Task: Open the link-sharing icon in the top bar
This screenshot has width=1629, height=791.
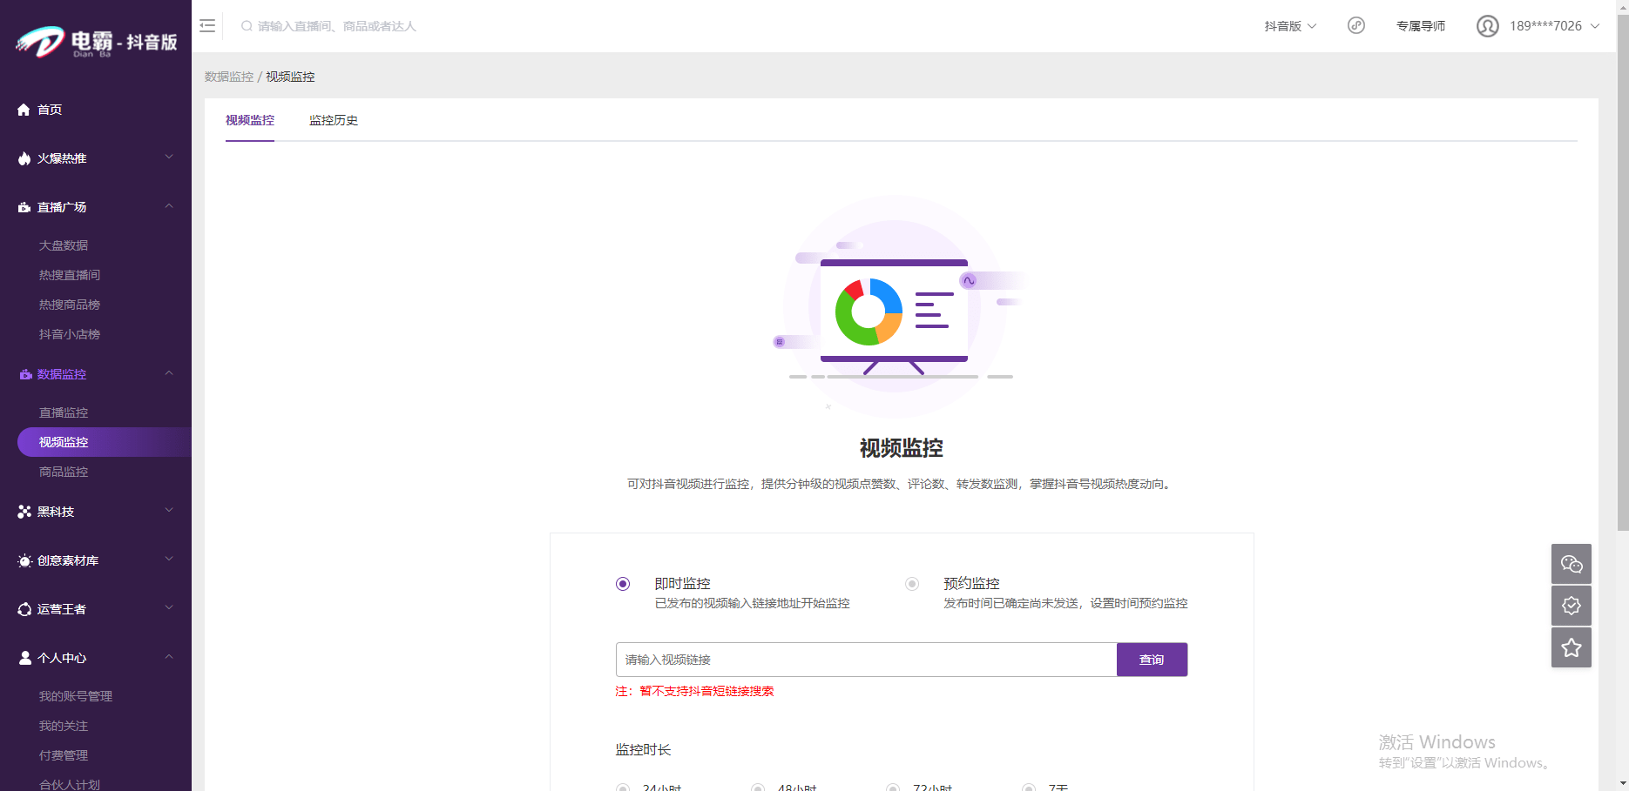Action: tap(1355, 25)
